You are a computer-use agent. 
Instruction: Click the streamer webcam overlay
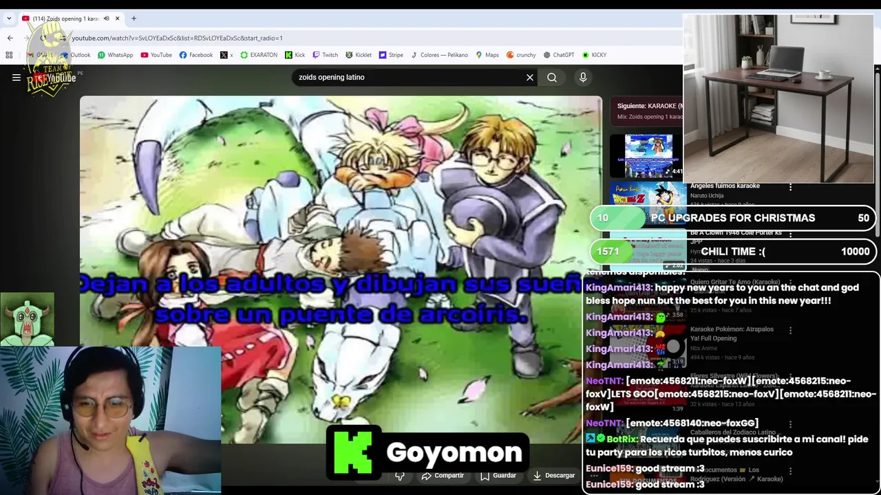(110, 420)
